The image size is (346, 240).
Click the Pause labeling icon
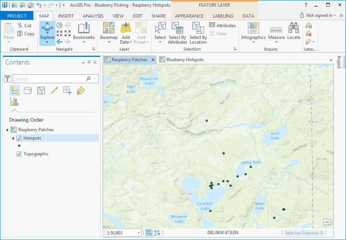[x=309, y=26]
